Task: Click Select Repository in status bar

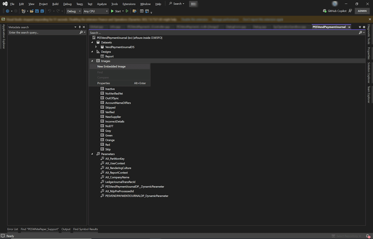Action: 347,236
